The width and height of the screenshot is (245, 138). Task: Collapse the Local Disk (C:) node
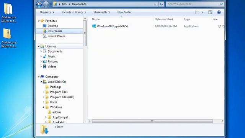click(x=41, y=82)
